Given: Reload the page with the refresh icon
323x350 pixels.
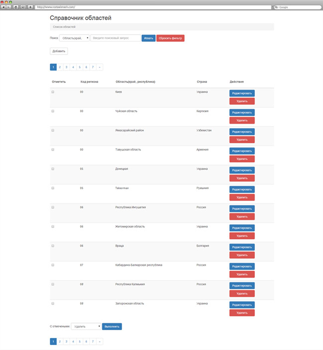Looking at the screenshot, I should (15, 7).
